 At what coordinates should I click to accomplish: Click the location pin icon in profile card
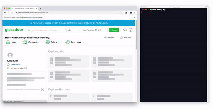pyautogui.click(x=8, y=68)
